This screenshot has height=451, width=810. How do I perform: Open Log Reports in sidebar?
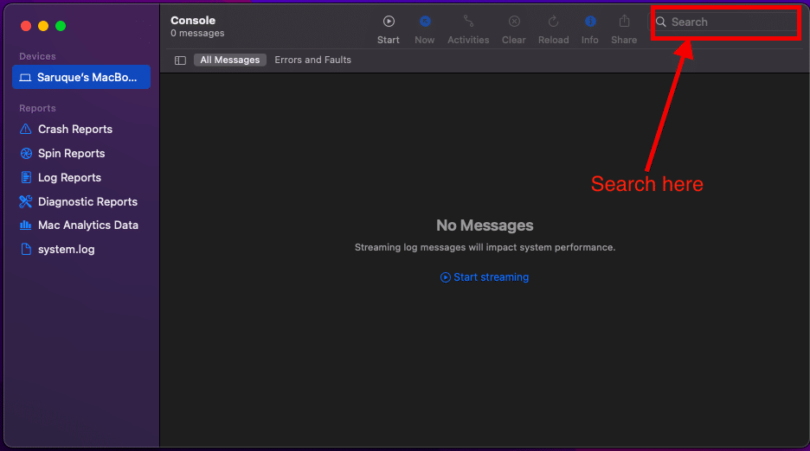69,177
